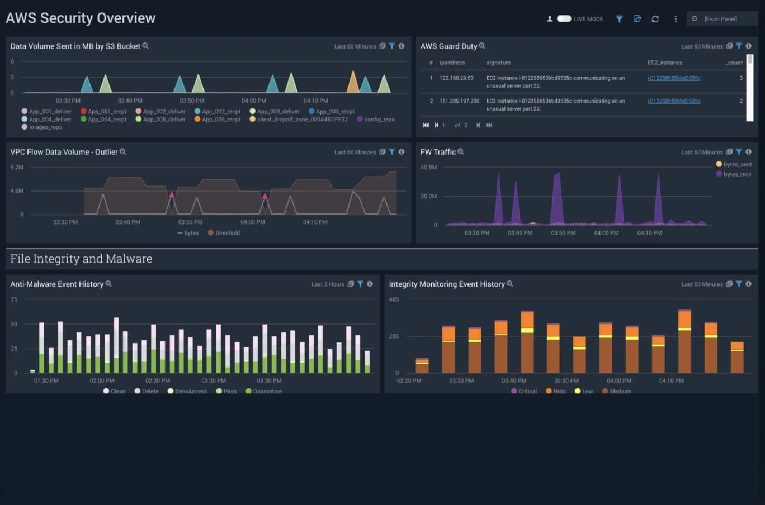Screen dimensions: 765x505
Task: Open copy icon on AWS Guard Duty panel
Action: click(729, 46)
